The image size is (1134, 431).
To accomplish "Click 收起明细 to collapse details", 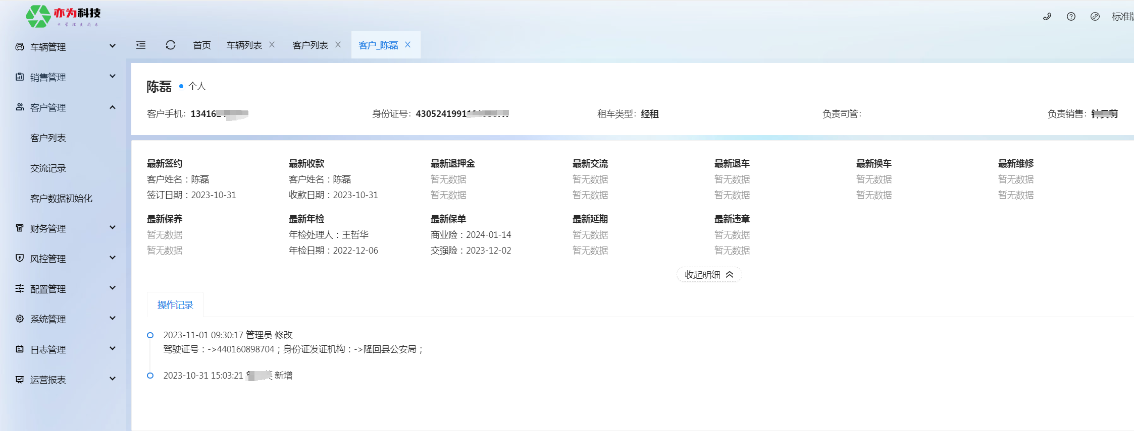I will 709,275.
